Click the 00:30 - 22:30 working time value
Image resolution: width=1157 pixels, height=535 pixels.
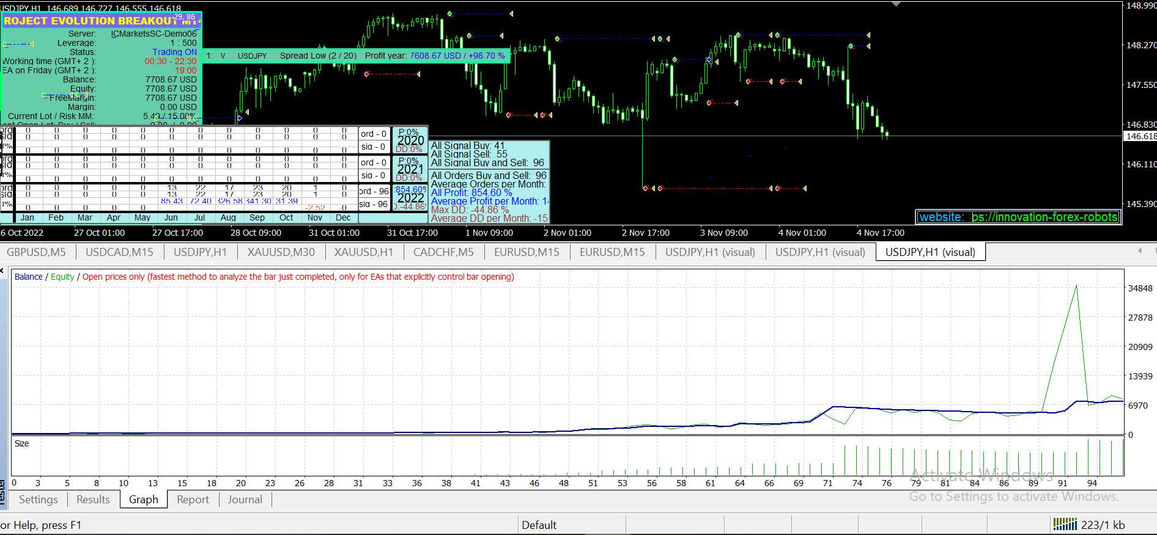171,61
